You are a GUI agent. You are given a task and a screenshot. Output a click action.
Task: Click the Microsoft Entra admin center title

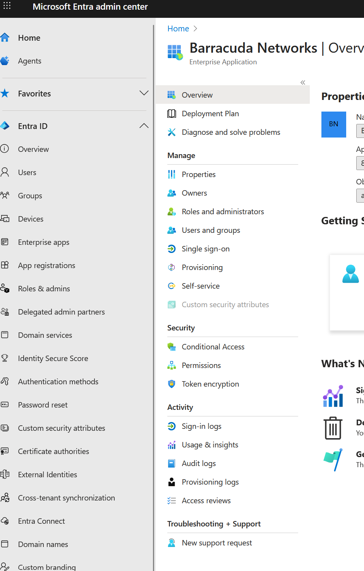coord(90,7)
